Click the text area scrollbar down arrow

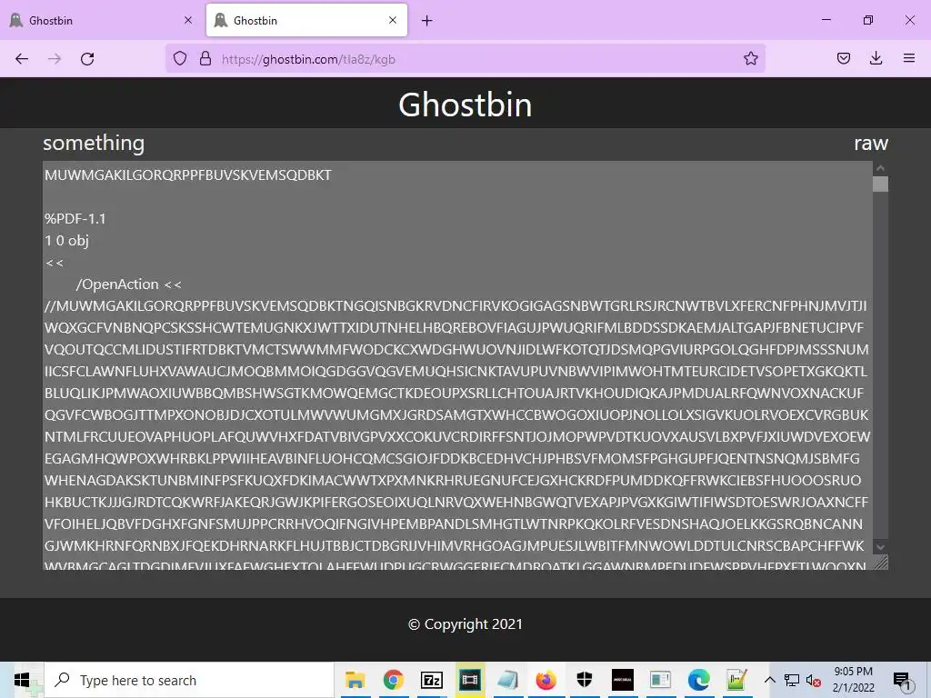(880, 547)
